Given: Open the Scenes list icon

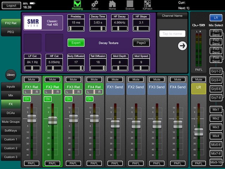Looking at the screenshot, I should 130,5.
